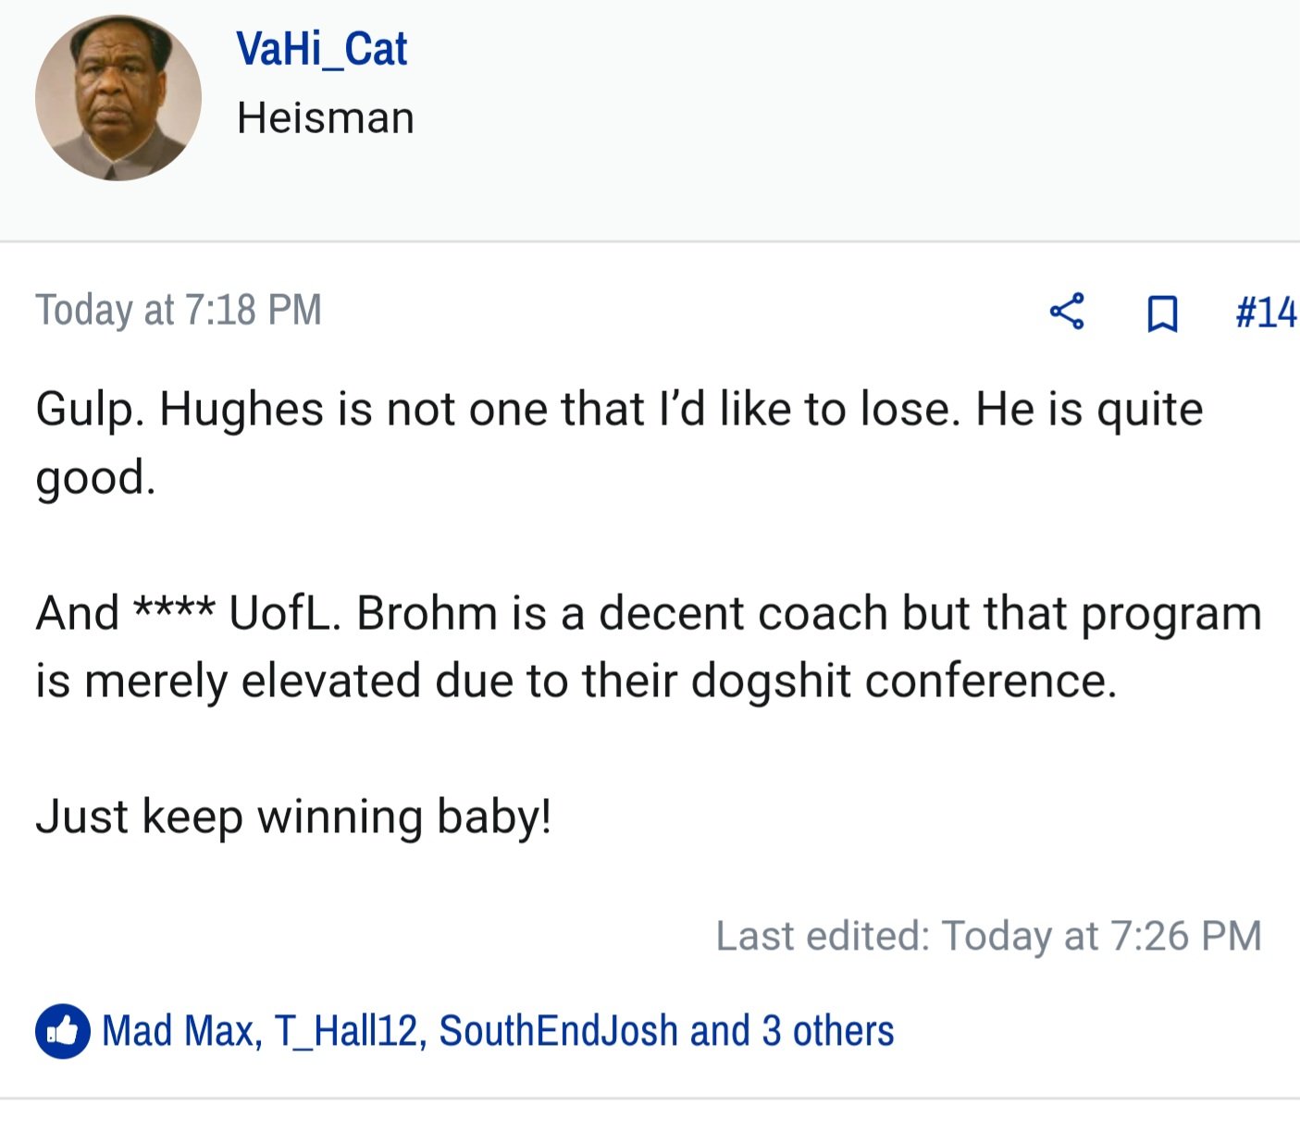Click the 'Just keep winning baby!' line
This screenshot has width=1300, height=1142.
293,817
